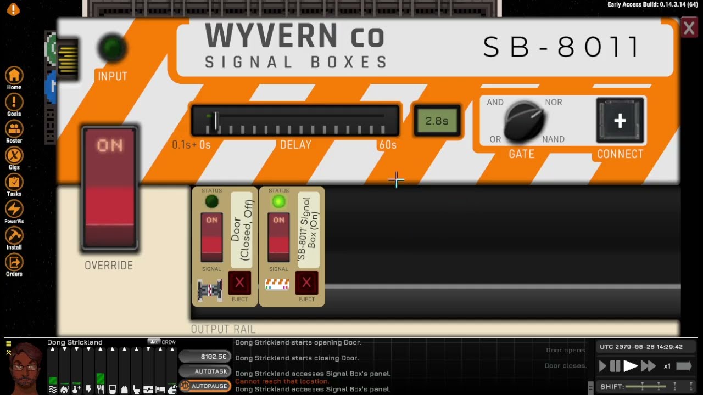Open the Gigs sidebar icon
Image resolution: width=703 pixels, height=395 pixels.
click(x=14, y=156)
